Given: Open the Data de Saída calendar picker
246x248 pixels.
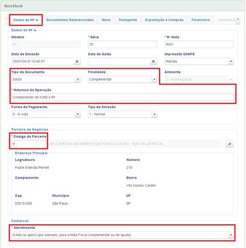Looking at the screenshot, I should tap(153, 62).
